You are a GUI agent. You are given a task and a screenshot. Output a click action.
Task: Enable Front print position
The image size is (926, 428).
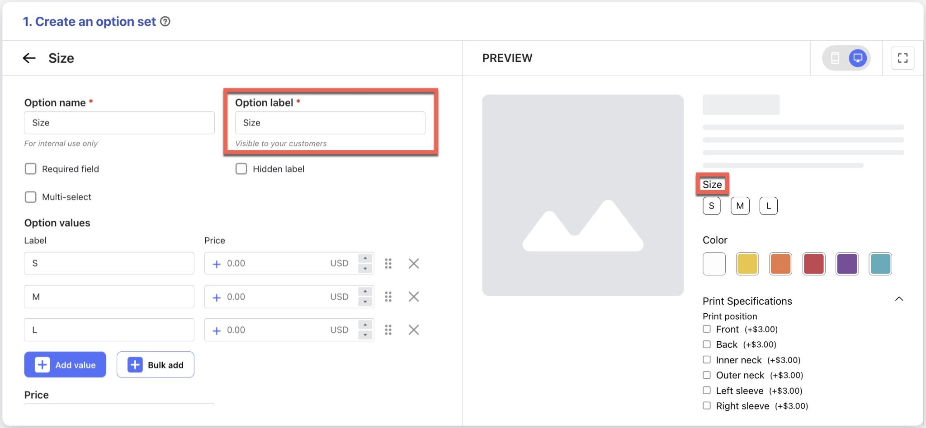tap(706, 329)
